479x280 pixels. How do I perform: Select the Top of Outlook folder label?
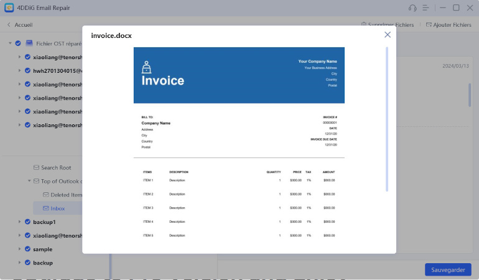(x=62, y=181)
